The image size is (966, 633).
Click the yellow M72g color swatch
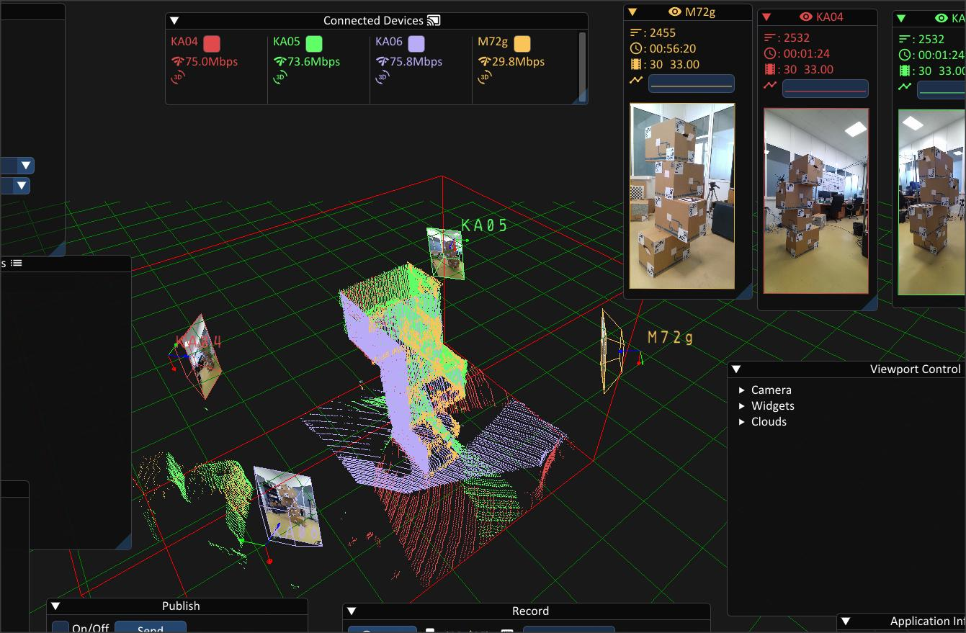point(522,43)
